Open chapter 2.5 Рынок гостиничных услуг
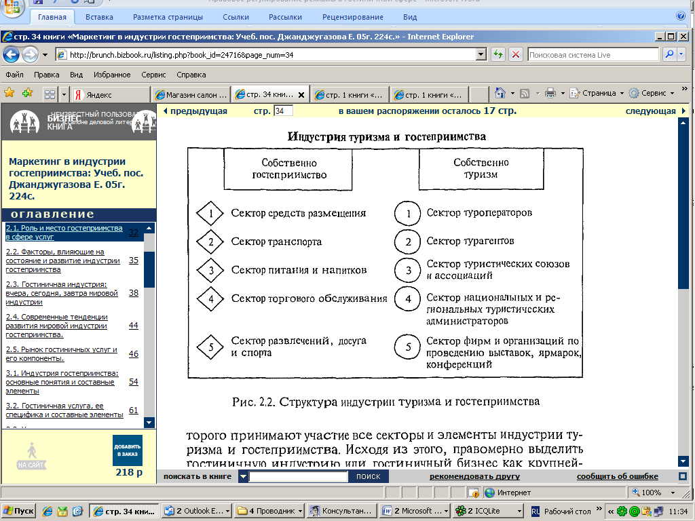Screen dimensions: 695x521 [x=61, y=353]
